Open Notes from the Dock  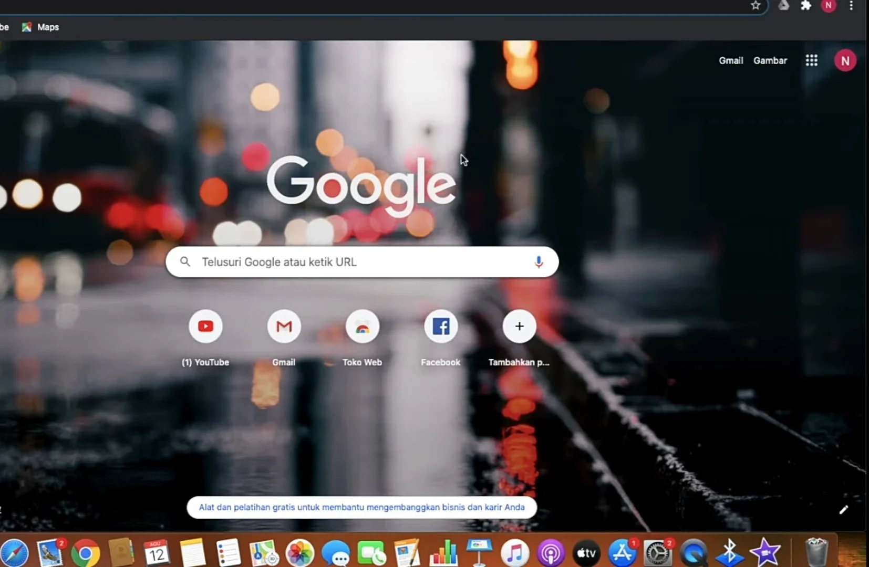(192, 553)
